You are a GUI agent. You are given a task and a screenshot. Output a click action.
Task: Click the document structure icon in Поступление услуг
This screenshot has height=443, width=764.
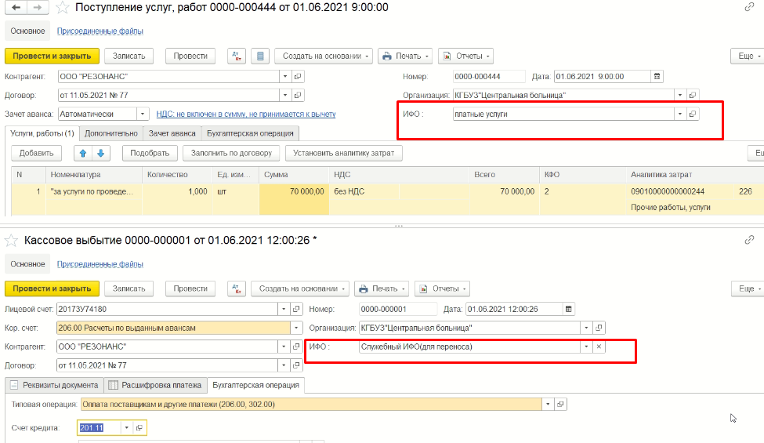[x=261, y=56]
